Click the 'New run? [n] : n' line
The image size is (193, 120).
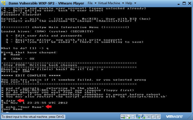tap(20, 82)
